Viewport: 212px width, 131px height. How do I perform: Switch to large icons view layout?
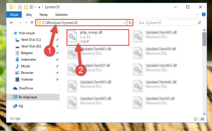203,119
